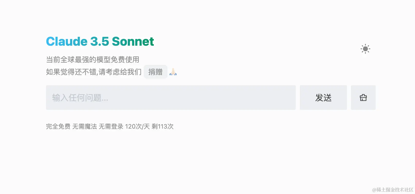Click the 当前全球最强的模型免费使用 subtitle
Screen dimensions: 415x194
pos(93,60)
